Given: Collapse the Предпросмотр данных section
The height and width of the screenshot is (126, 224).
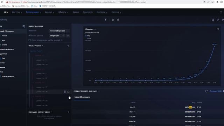Looking at the screenshot, I should coord(98,91).
